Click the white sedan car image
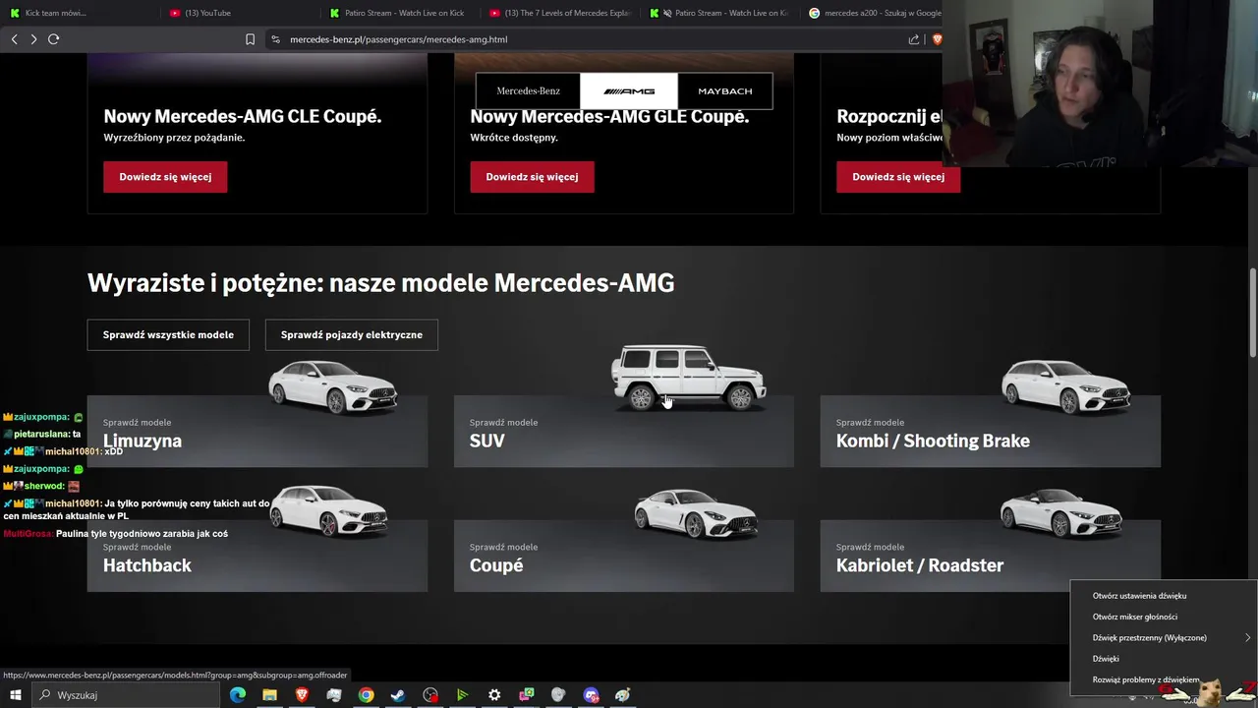Screen dimensions: 1258x708 tap(333, 386)
